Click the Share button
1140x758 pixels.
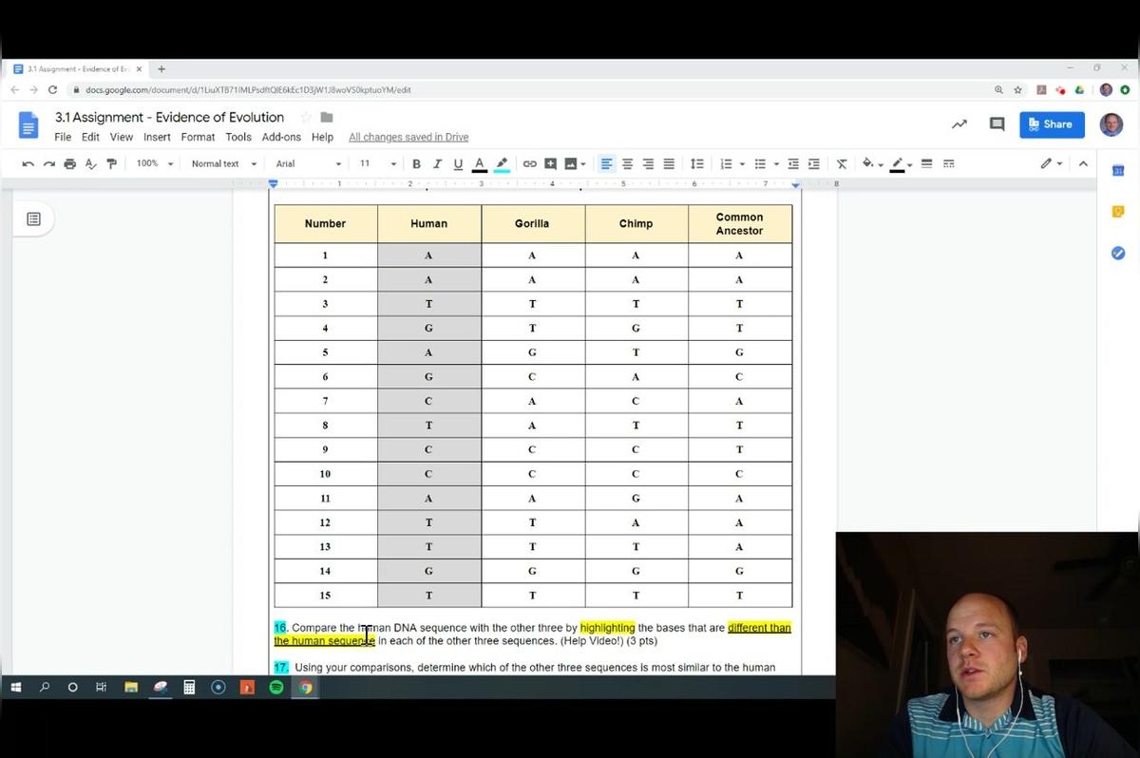(x=1052, y=124)
